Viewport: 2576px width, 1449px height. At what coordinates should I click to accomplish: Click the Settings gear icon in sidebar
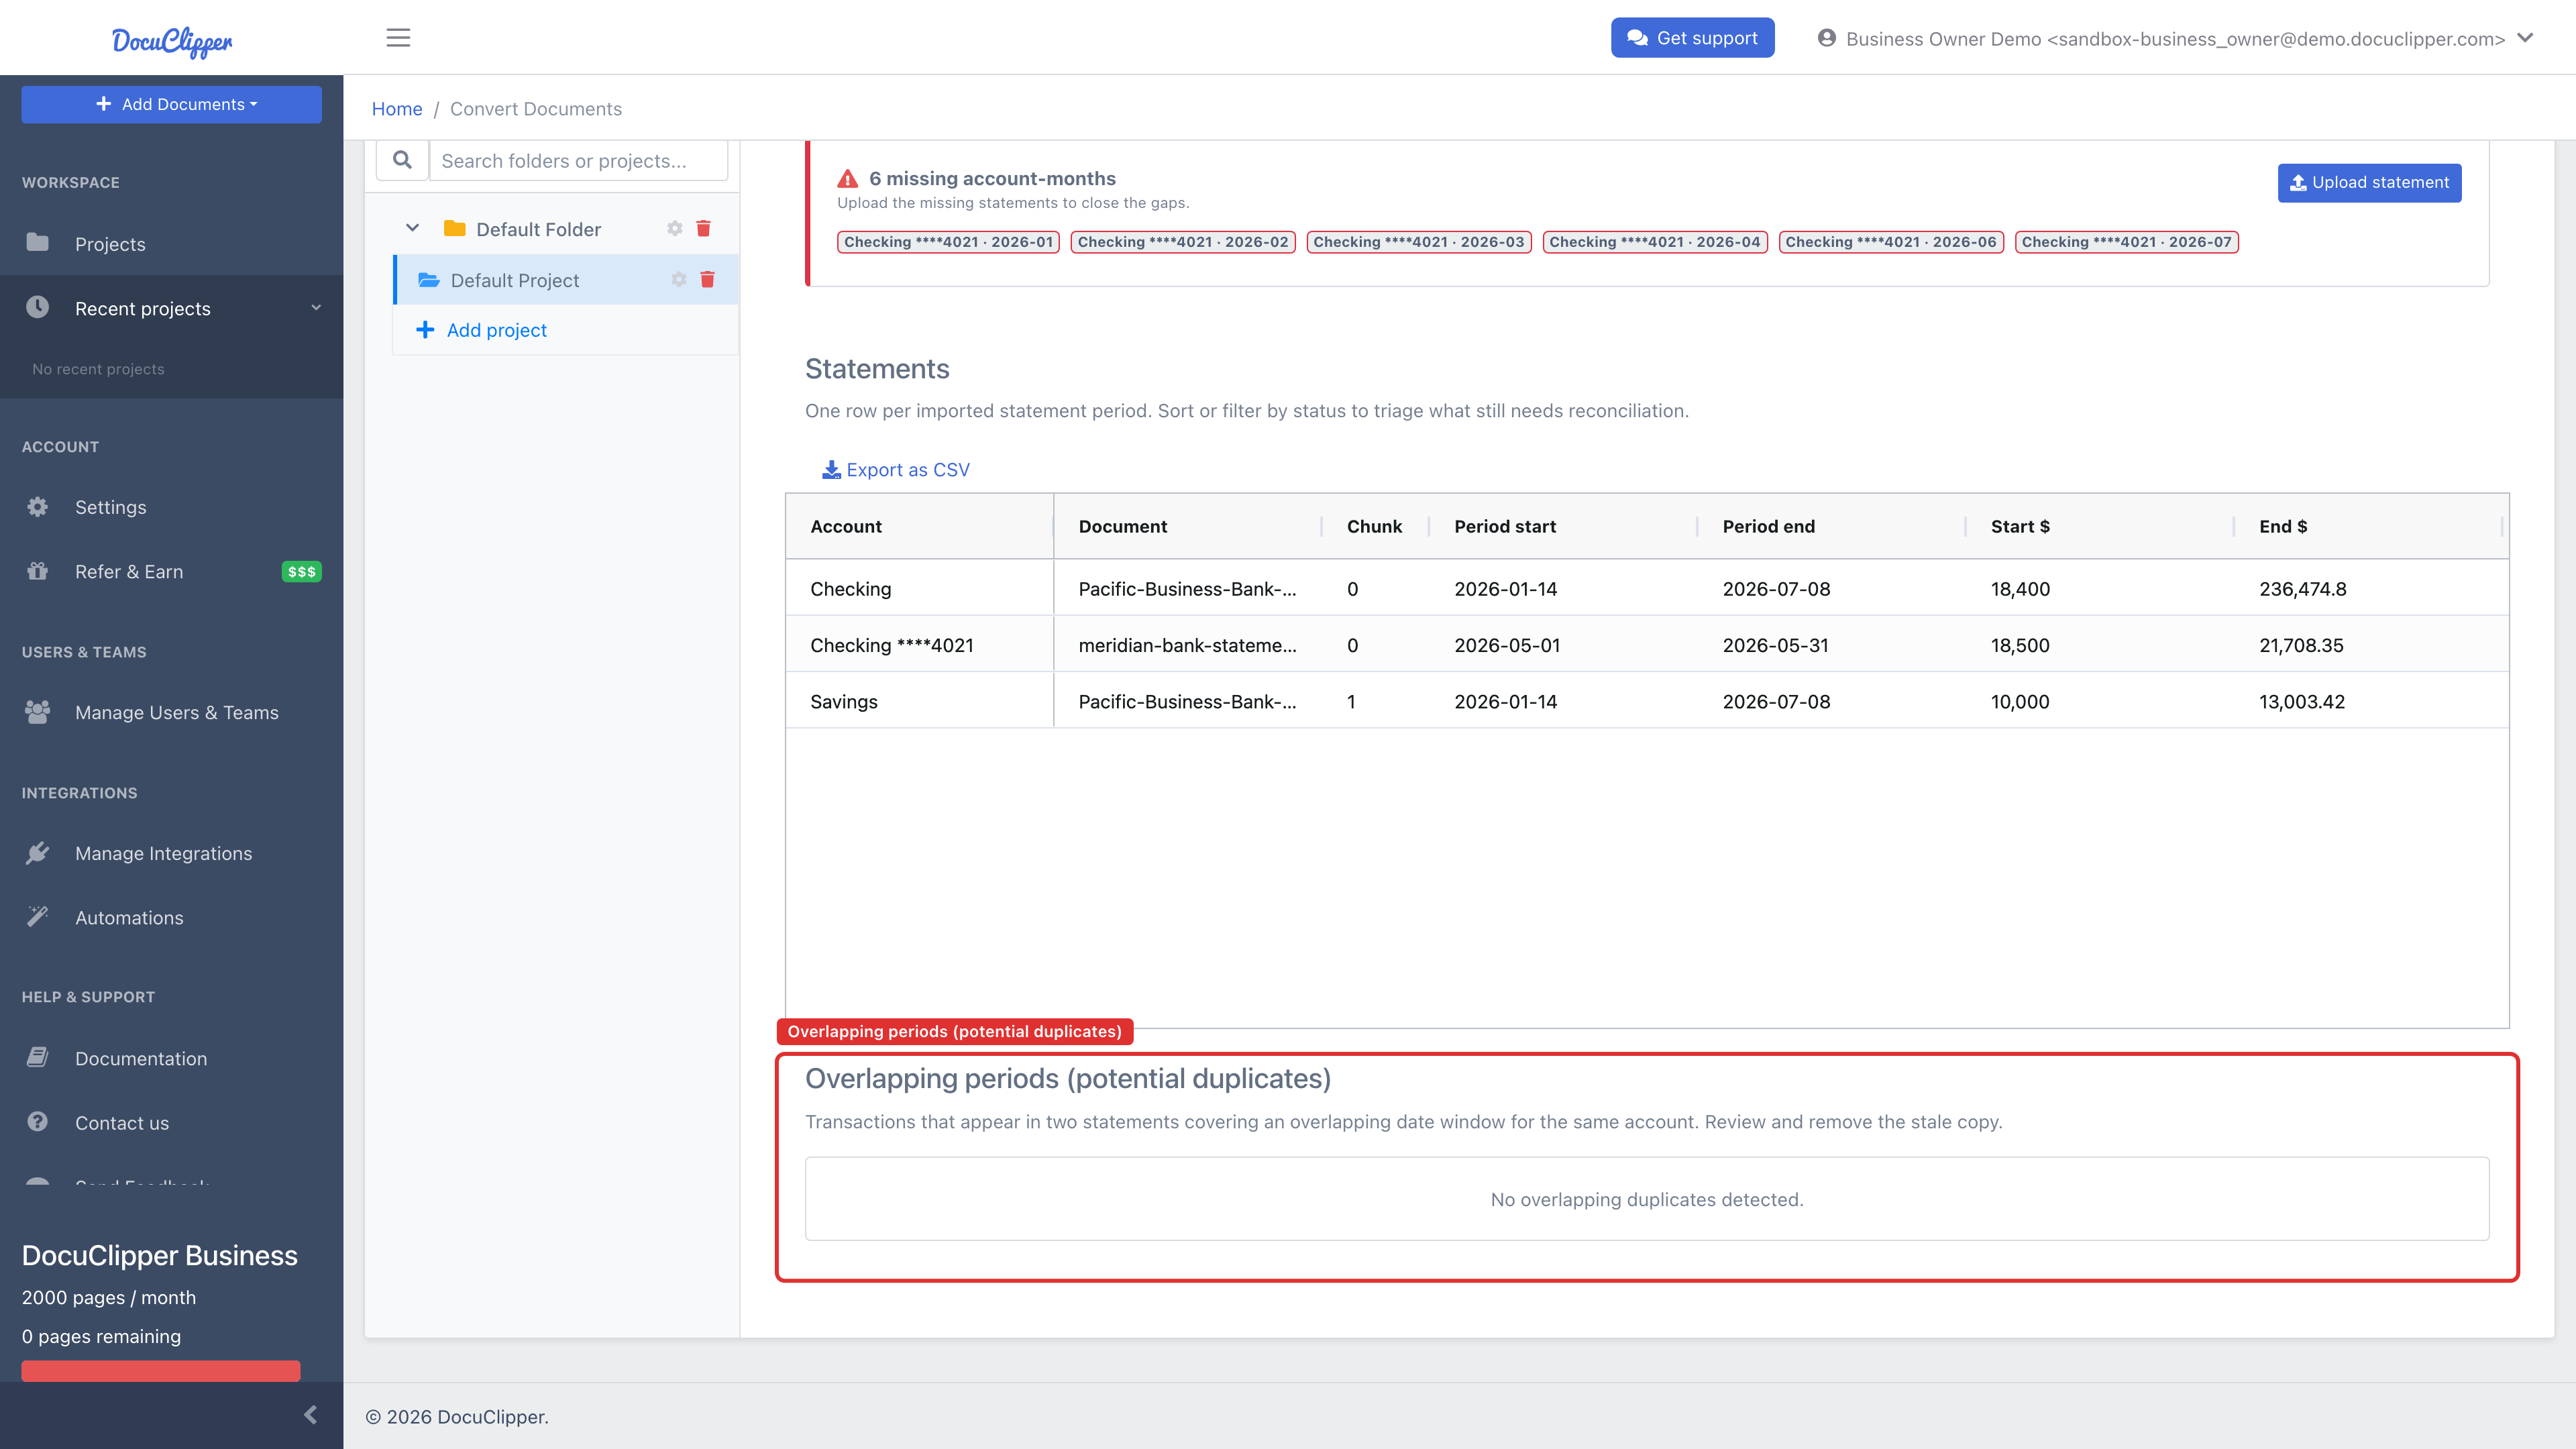coord(37,507)
